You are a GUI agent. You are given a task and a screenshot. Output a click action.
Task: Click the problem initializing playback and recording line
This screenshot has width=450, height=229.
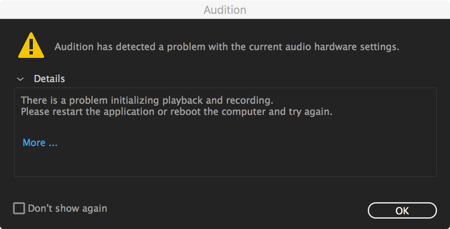pos(147,101)
